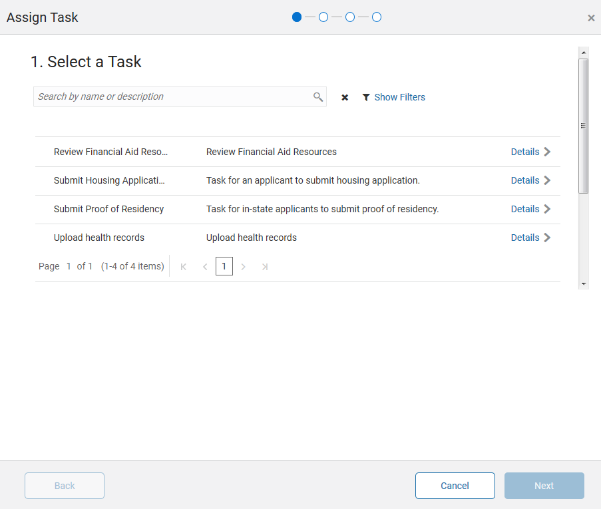The width and height of the screenshot is (601, 509).
Task: Open Details for Review Financial Aid Resources
Action: click(525, 152)
